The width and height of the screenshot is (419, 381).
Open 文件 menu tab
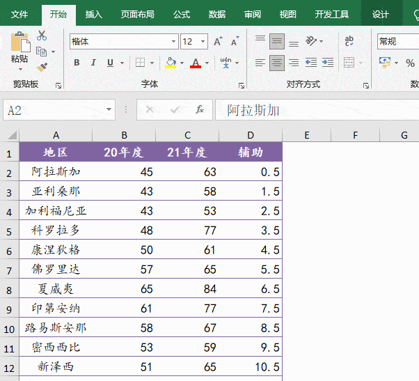19,14
